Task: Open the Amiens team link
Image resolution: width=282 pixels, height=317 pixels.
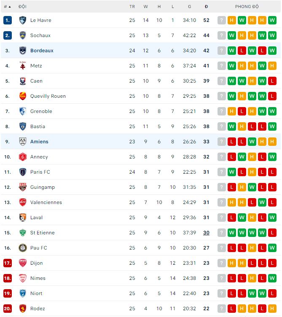Action: coord(39,142)
